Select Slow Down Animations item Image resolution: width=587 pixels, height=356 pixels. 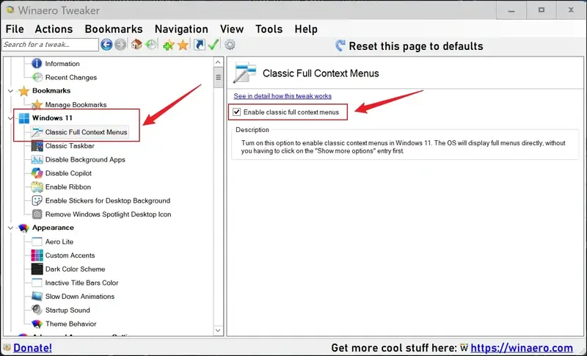coord(80,297)
